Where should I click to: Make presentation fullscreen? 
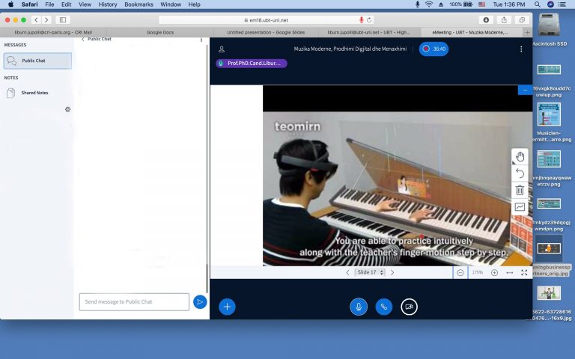click(x=524, y=272)
